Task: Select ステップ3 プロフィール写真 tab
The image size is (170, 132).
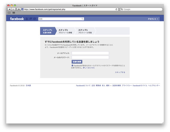Action: 85,31
